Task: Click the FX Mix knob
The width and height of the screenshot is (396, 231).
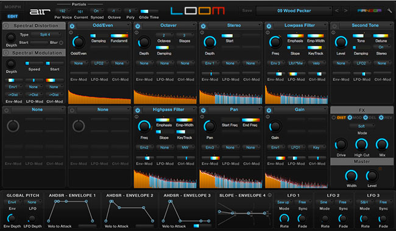Action: pos(382,144)
